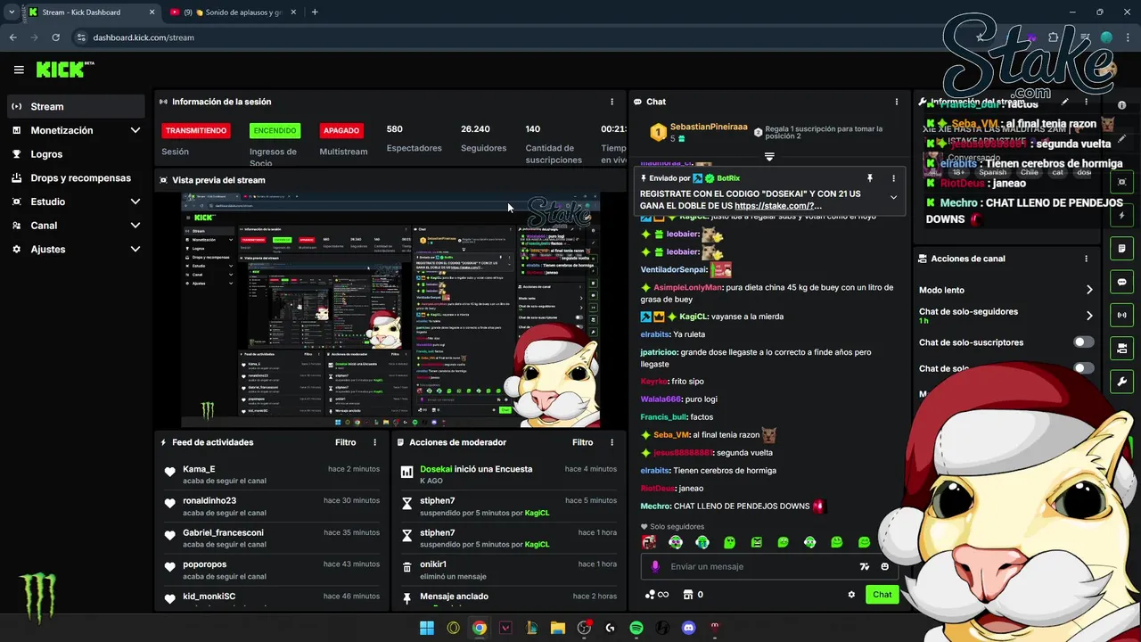The height and width of the screenshot is (642, 1141).
Task: Open the Acciones de canal options menu
Action: coord(1086,259)
